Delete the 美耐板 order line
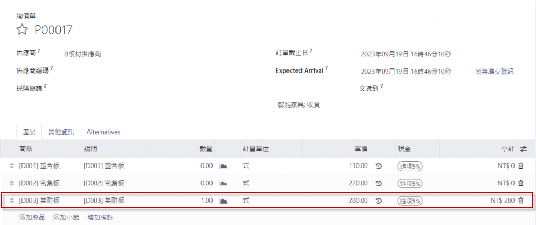This screenshot has width=536, height=225. (521, 200)
